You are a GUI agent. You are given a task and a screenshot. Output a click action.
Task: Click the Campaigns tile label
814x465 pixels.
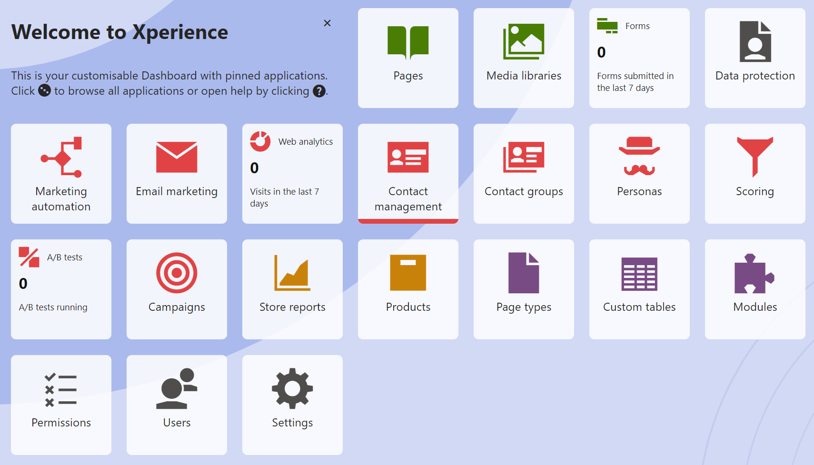point(177,307)
